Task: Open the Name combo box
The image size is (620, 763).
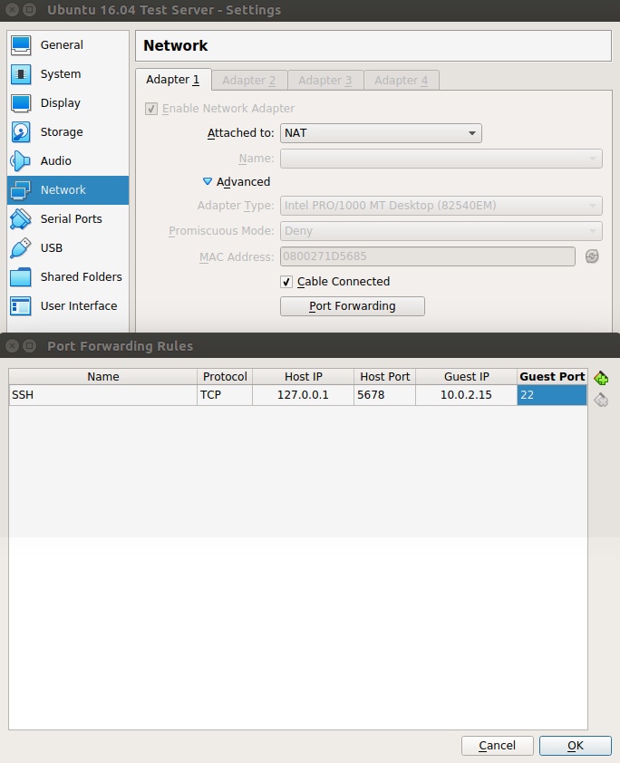Action: click(441, 159)
